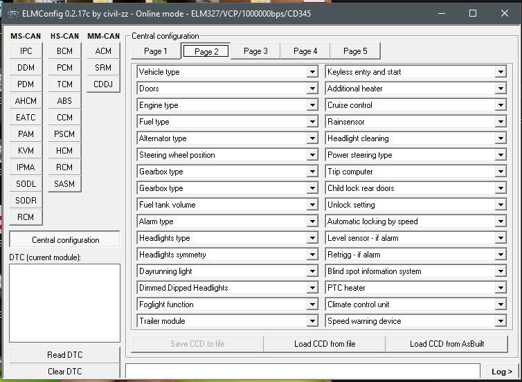
Task: Select the ACM module on MM-CAN
Action: tap(103, 51)
